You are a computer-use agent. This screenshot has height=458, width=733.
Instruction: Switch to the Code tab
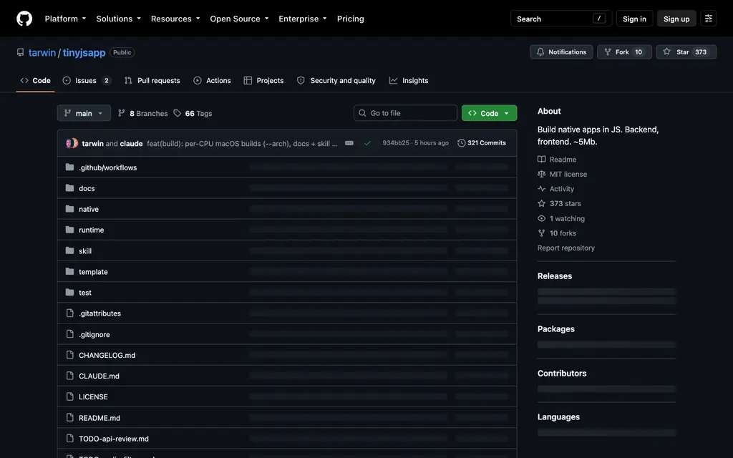36,80
